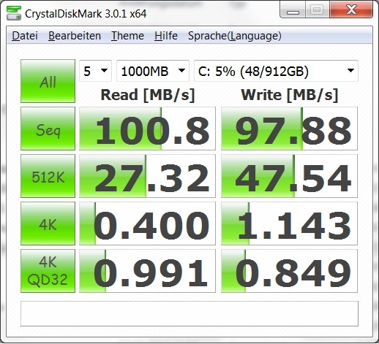
Task: Start the Seq benchmark test
Action: coord(48,129)
